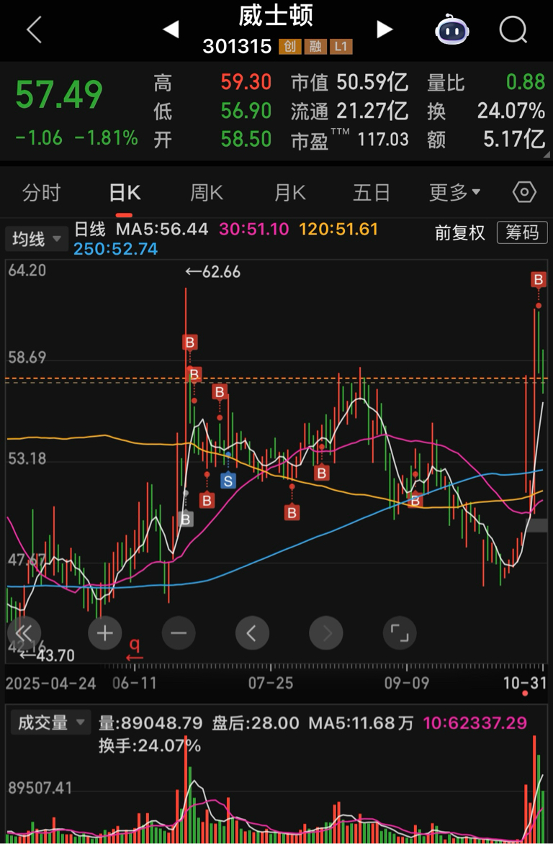Tap 换手:24.07% in volume panel
The width and height of the screenshot is (553, 844).
[x=149, y=745]
